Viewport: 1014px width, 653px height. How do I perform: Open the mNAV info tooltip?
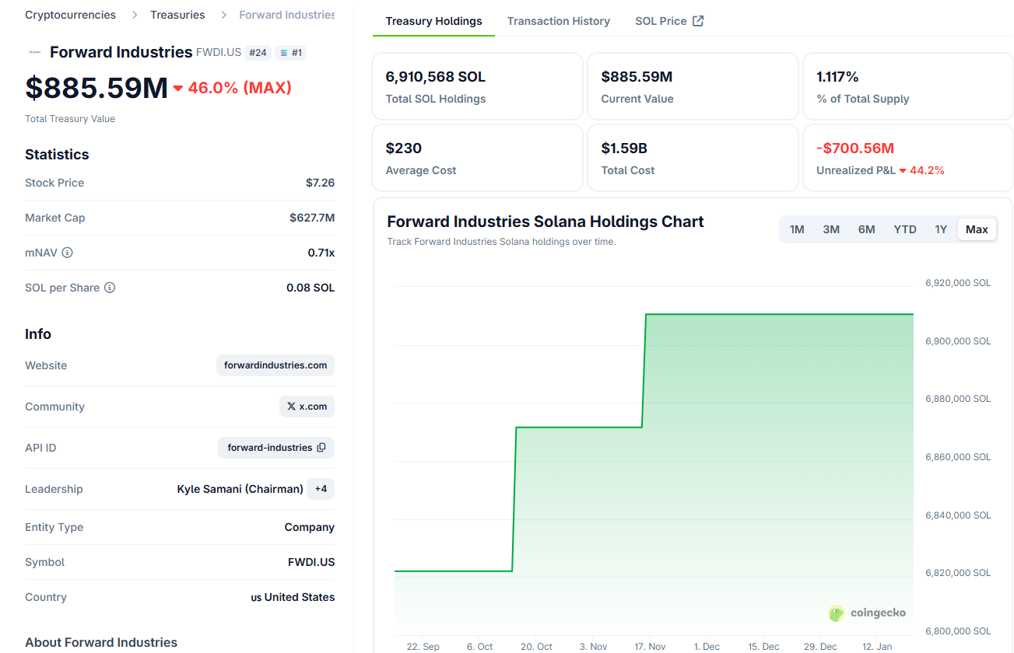point(68,252)
